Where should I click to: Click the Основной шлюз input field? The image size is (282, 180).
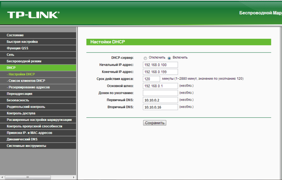(160, 86)
